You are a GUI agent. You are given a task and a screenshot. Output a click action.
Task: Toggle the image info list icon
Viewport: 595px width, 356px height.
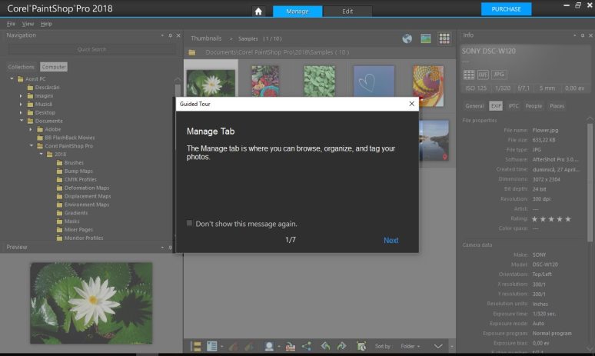pyautogui.click(x=211, y=346)
